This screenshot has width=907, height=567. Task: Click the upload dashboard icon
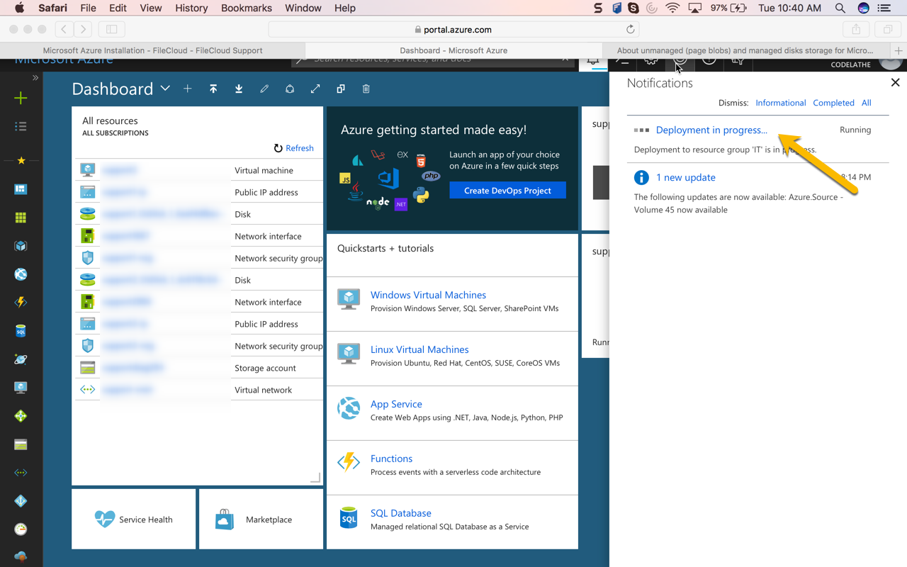point(213,89)
